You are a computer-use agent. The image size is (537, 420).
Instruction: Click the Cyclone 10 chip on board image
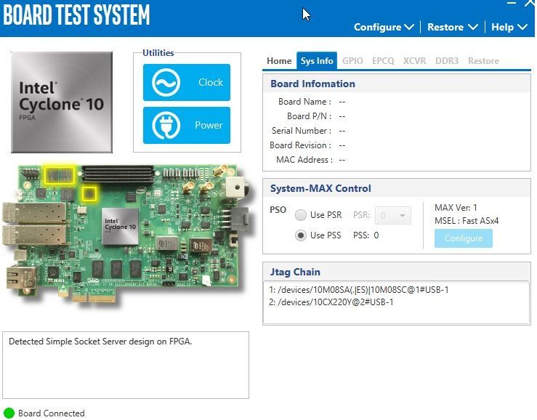[x=120, y=227]
